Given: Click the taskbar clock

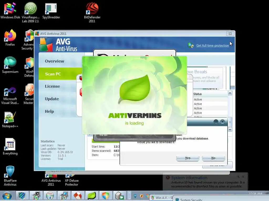Looking at the screenshot, I should coord(255,193).
